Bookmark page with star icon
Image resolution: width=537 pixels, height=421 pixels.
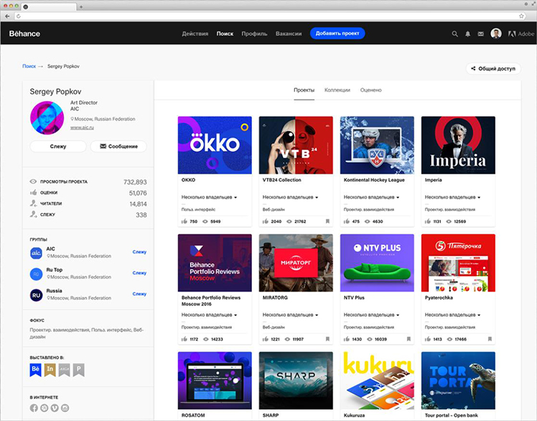(x=521, y=16)
